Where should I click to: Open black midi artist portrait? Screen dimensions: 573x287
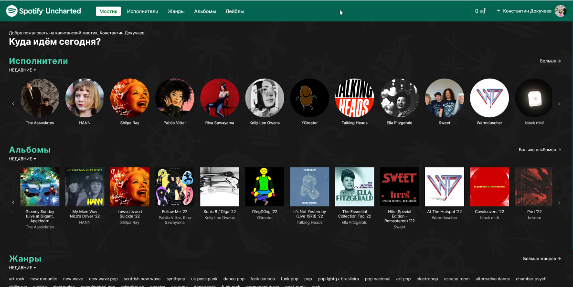pyautogui.click(x=534, y=98)
